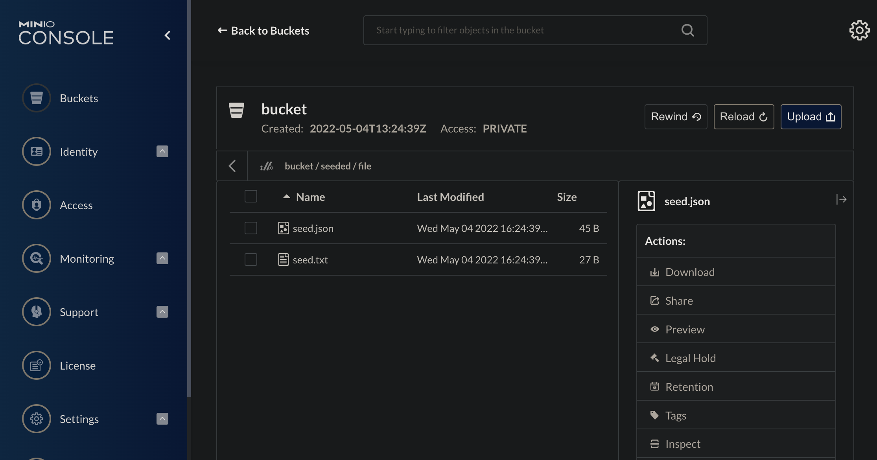877x460 pixels.
Task: Check the seed.txt row checkbox
Action: point(251,259)
